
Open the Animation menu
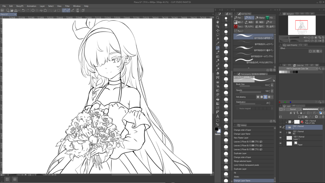pyautogui.click(x=31, y=6)
